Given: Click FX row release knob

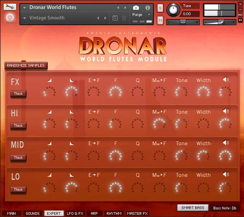Looking at the screenshot, I should point(71,91).
